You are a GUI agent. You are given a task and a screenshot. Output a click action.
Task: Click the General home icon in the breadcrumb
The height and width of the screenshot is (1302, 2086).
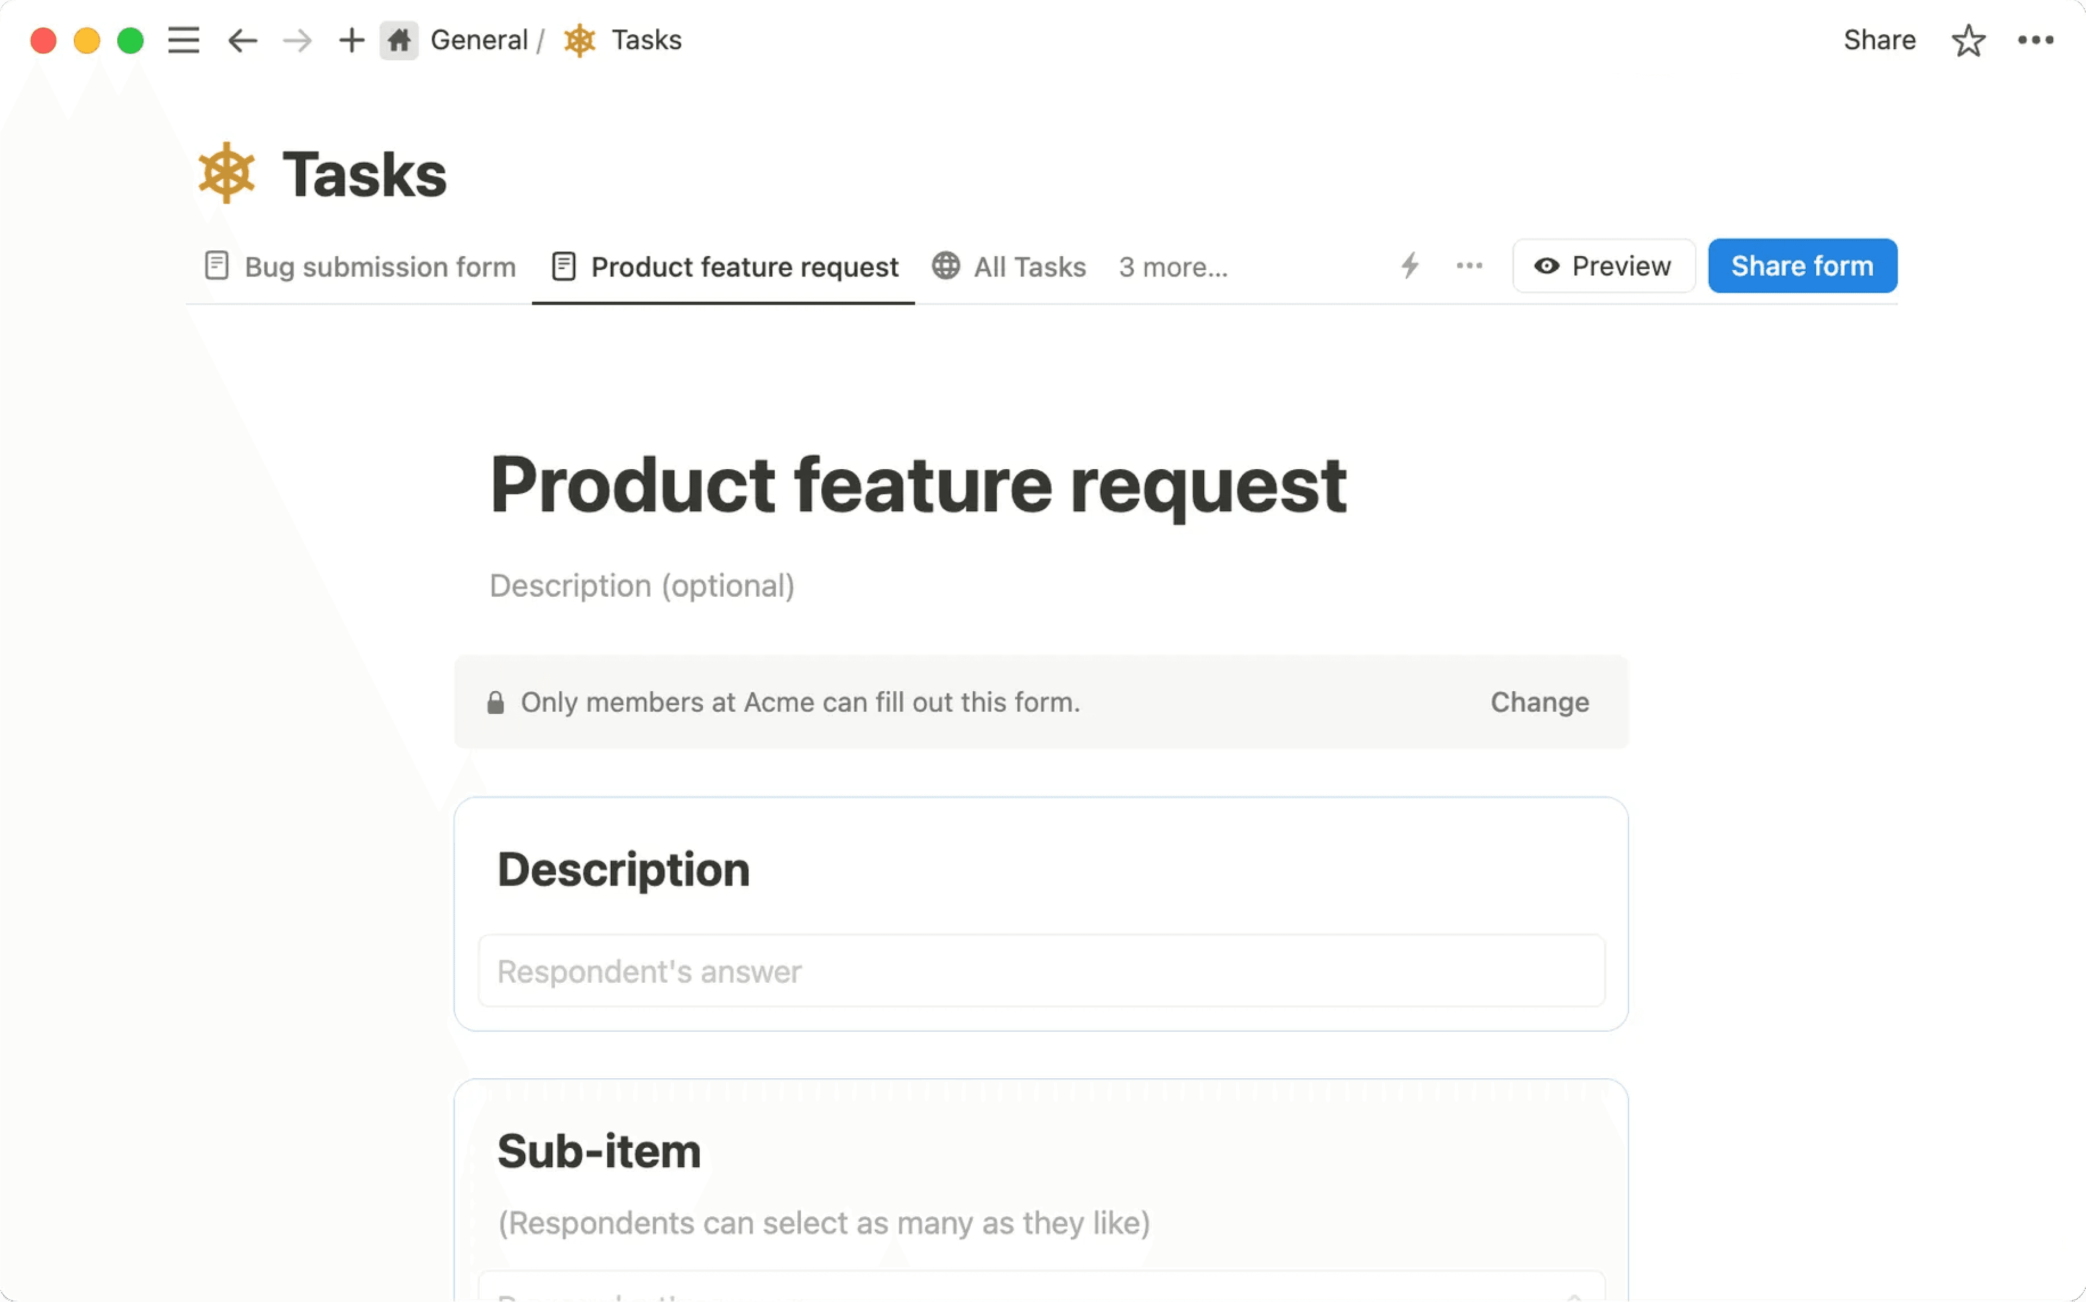pos(399,41)
